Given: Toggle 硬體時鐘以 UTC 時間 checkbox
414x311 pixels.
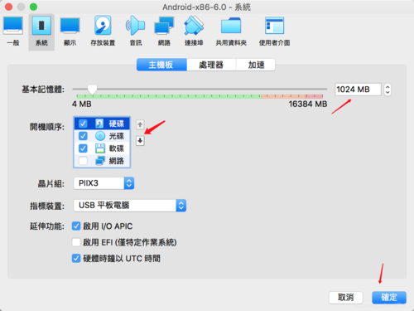Looking at the screenshot, I should click(x=76, y=258).
